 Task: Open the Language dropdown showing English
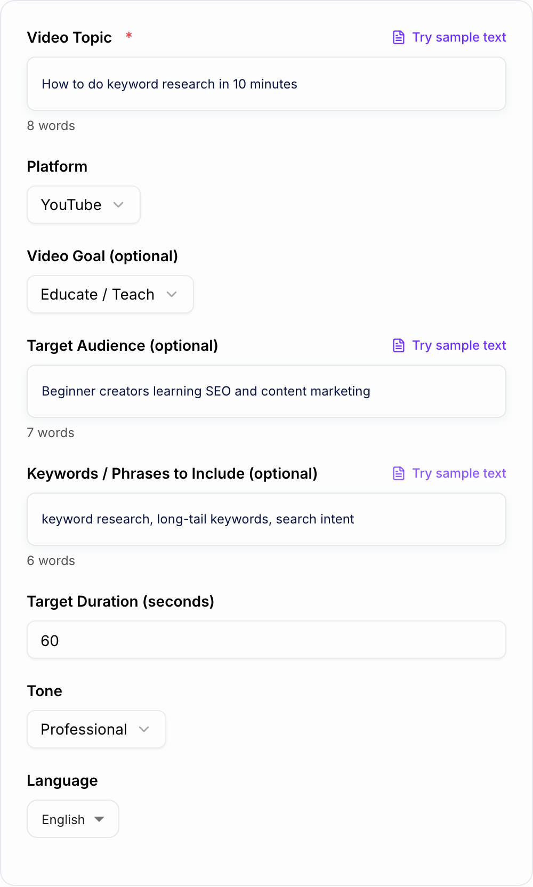coord(73,819)
